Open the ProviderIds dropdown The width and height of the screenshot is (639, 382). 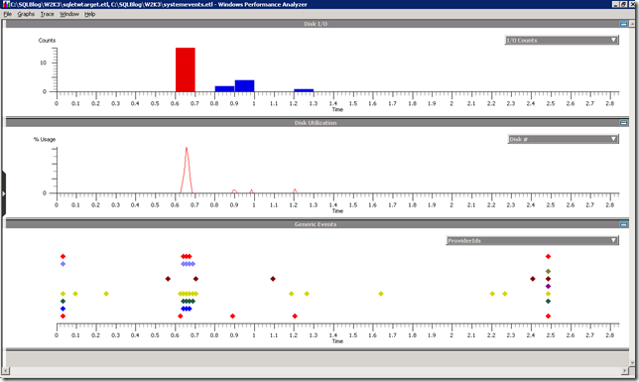532,240
